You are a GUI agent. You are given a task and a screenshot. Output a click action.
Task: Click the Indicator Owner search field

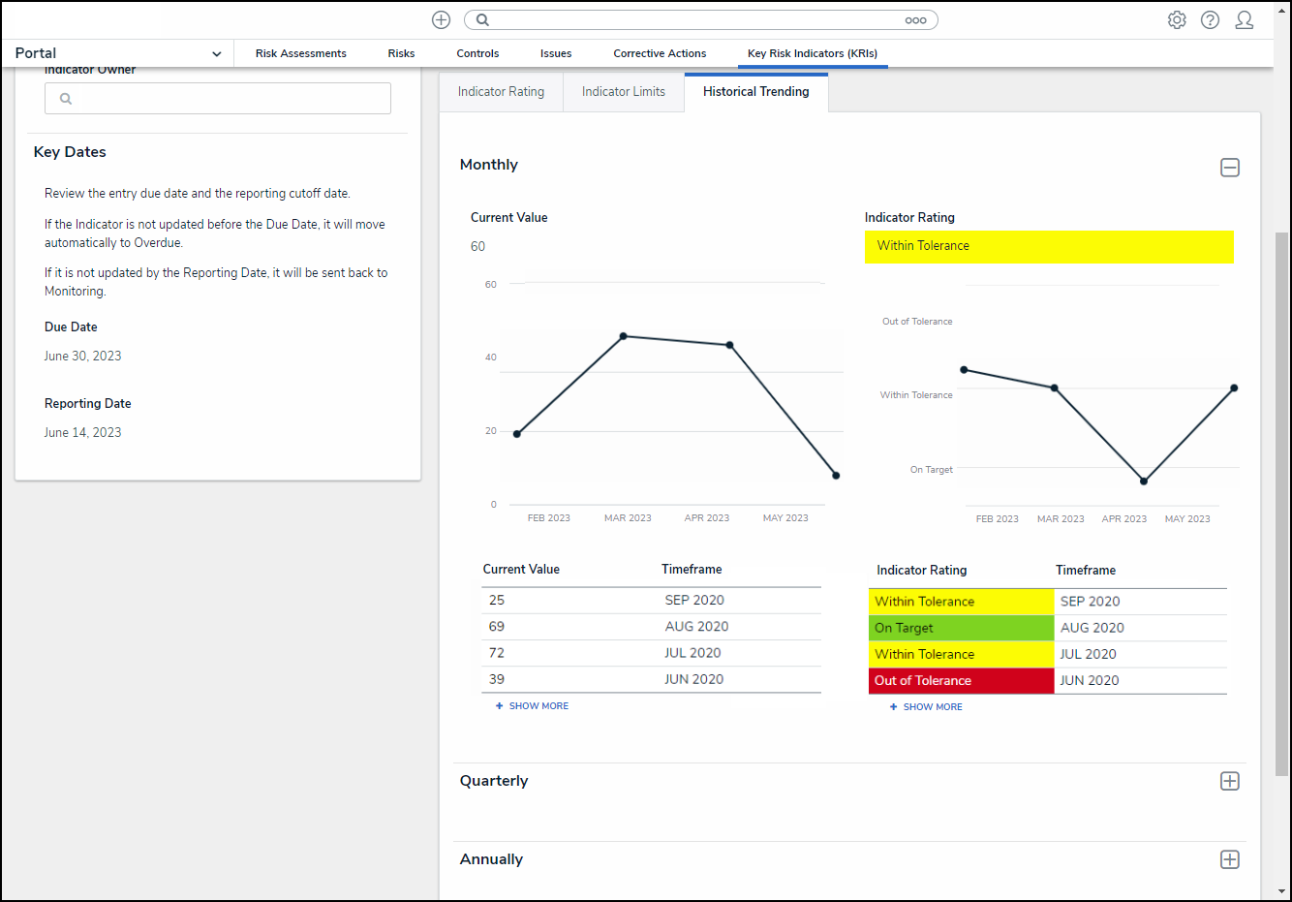[x=218, y=99]
